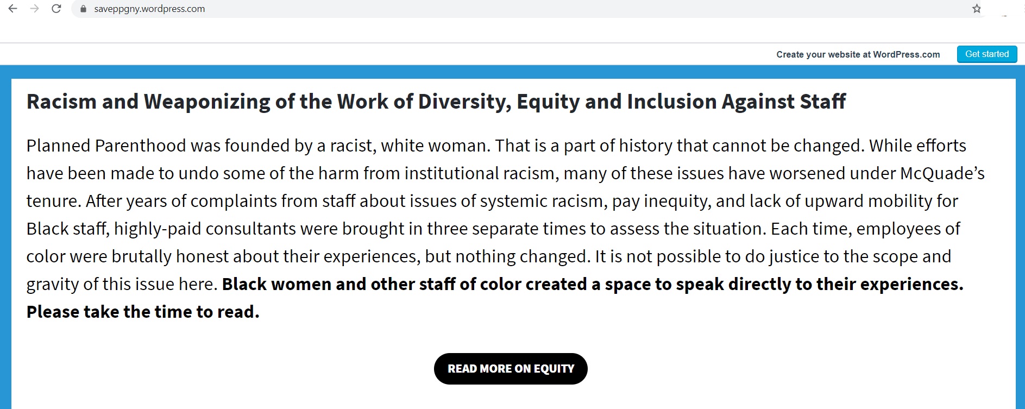Viewport: 1025px width, 409px height.
Task: Click the Racism and Weaponizing article heading
Action: [436, 102]
